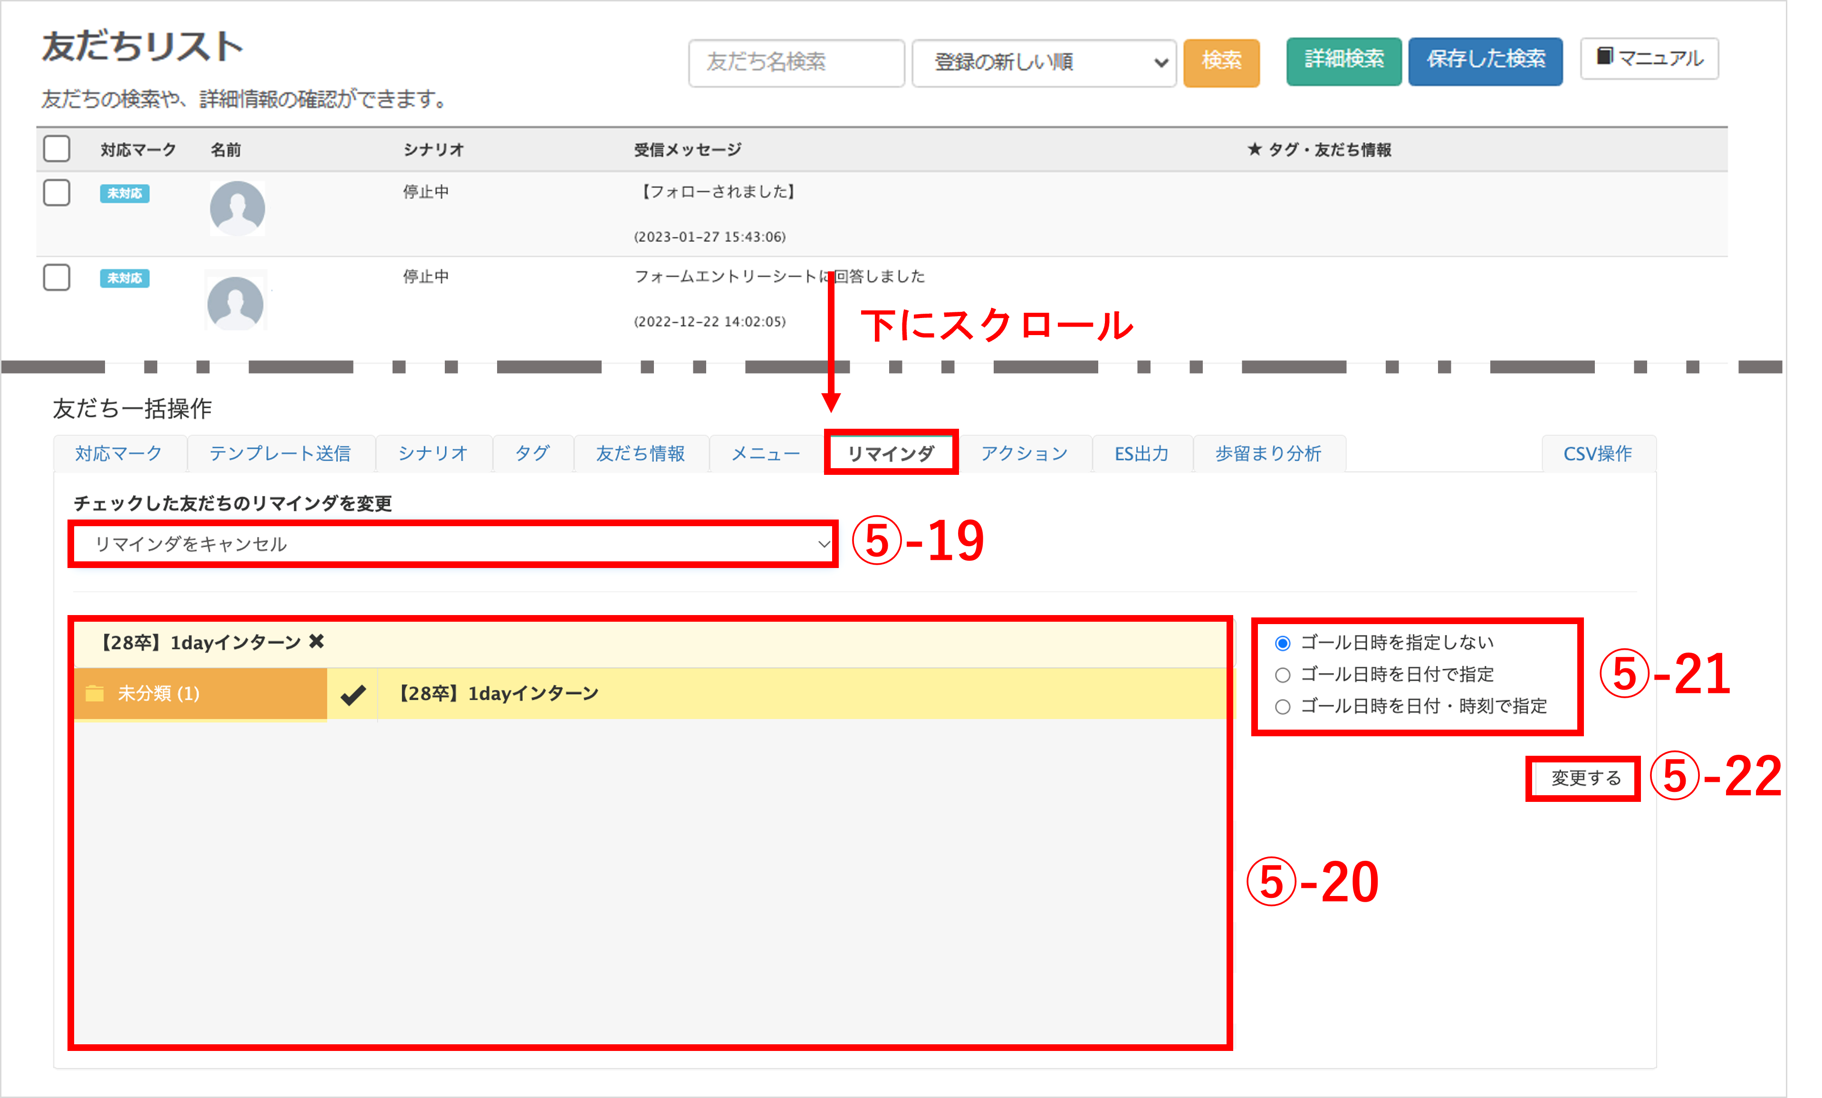Viewport: 1822px width, 1098px height.
Task: Click first friend's avatar icon
Action: (237, 208)
